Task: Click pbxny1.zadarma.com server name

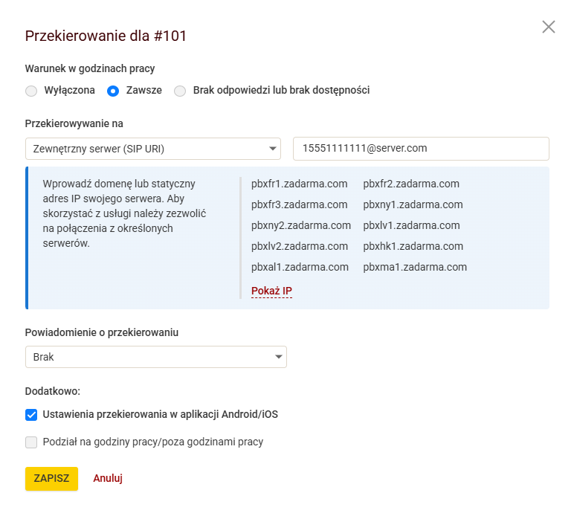Action: [413, 204]
